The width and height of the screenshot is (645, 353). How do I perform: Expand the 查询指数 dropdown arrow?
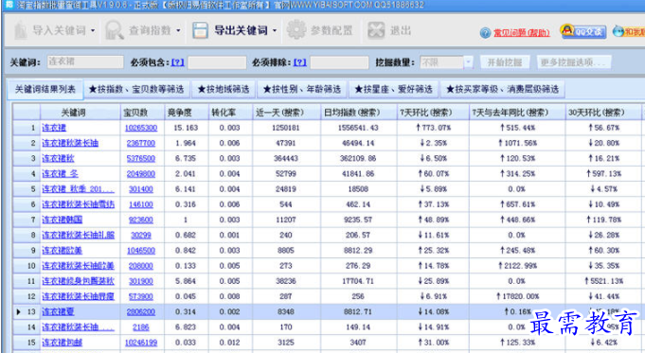[178, 31]
